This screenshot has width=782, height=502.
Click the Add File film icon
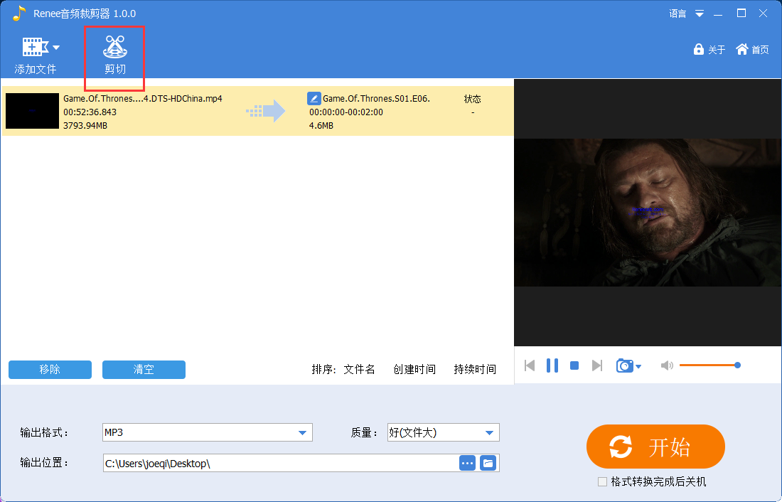click(x=35, y=48)
